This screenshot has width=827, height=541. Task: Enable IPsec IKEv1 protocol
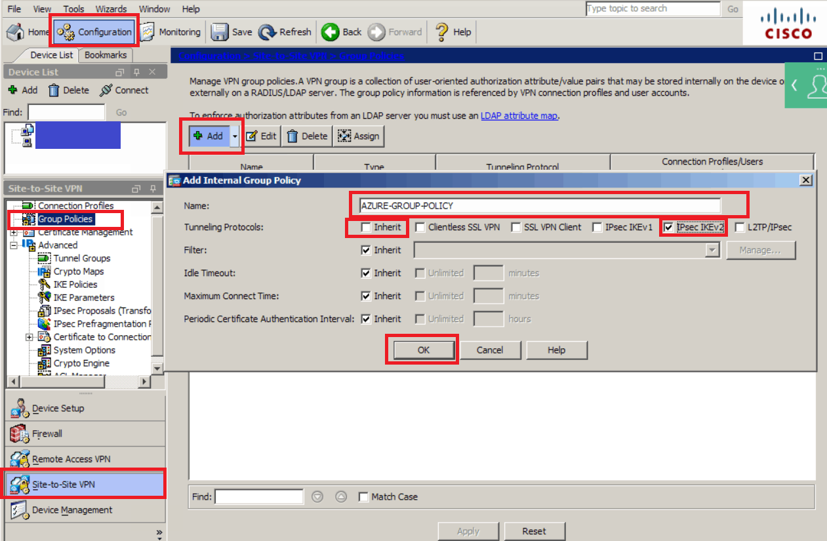click(x=597, y=228)
